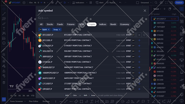Toggle magnet mode in left toolbar

(x=4, y=61)
